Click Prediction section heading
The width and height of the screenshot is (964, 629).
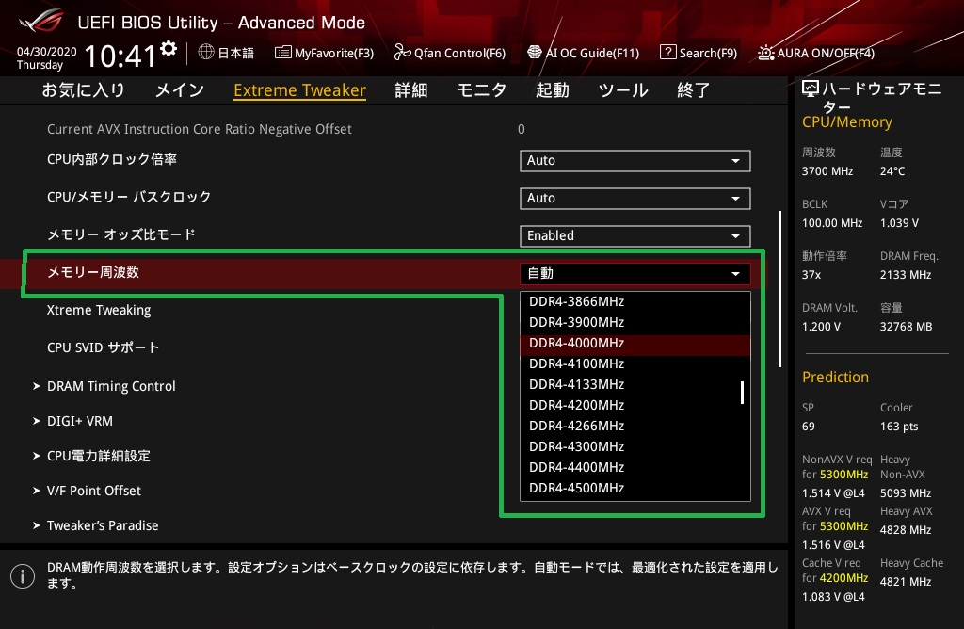pyautogui.click(x=835, y=377)
